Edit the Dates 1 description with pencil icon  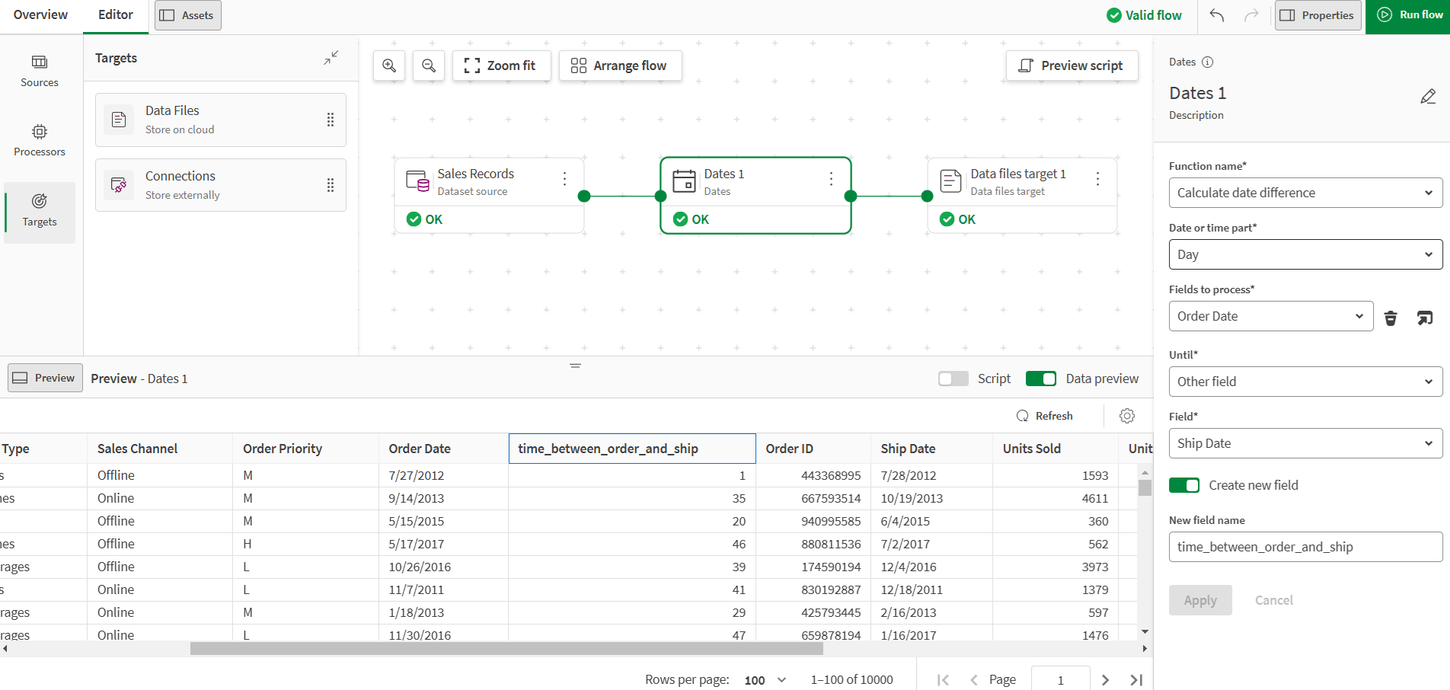click(1428, 96)
